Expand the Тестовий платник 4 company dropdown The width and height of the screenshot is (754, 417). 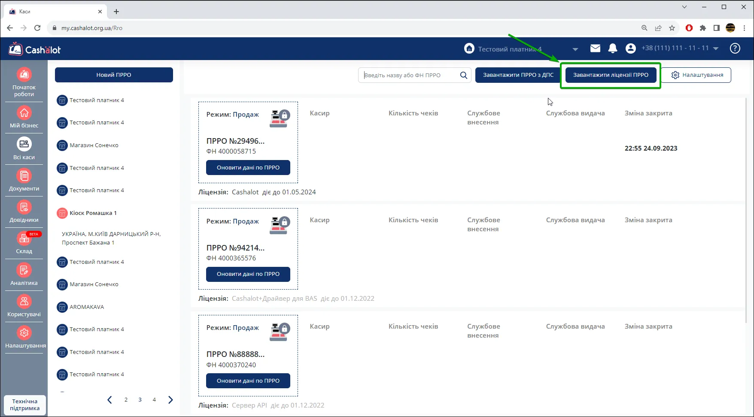[x=575, y=49]
